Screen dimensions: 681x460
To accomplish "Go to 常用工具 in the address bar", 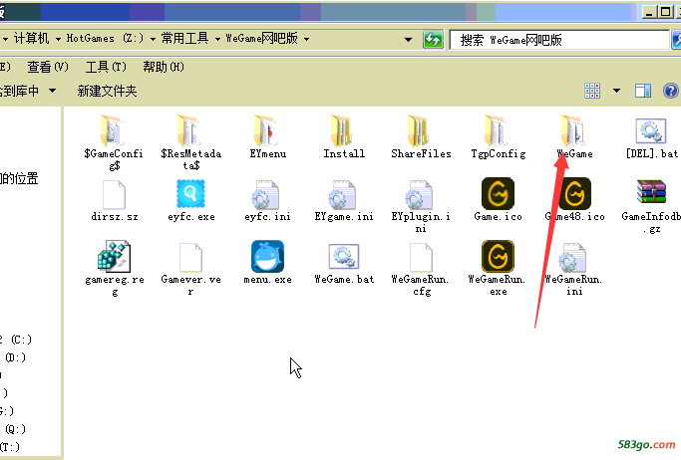I will (185, 39).
